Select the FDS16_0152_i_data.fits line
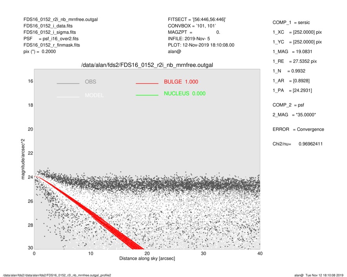This screenshot has height=277, width=347. (x=48, y=26)
